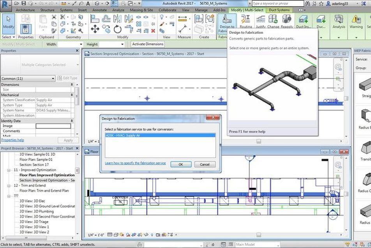
Task: Switch to the Massing & Site tab
Action: [x=141, y=10]
